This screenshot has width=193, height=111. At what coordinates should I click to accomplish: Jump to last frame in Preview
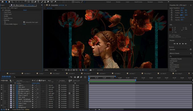pos(186,44)
